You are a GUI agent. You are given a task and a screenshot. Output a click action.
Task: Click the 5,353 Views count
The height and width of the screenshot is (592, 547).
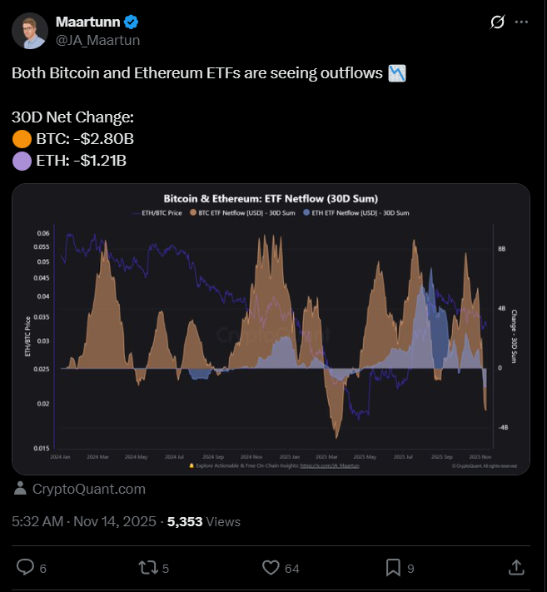click(x=204, y=521)
